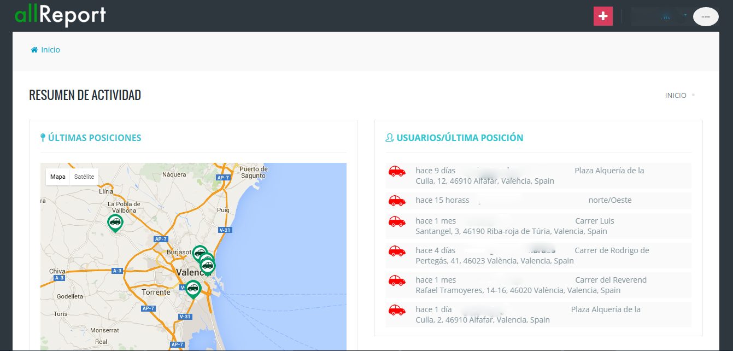Click the user avatar image in header

coord(706,16)
